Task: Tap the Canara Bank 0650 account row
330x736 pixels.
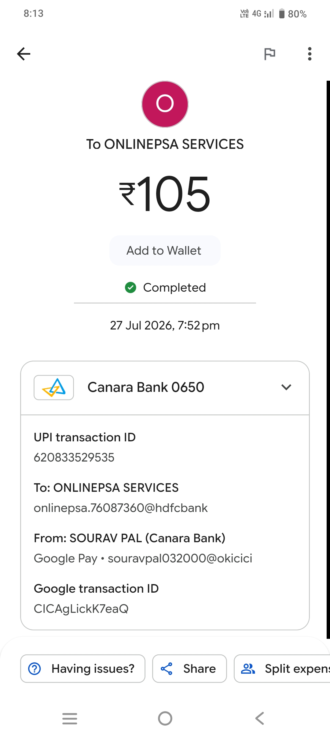Action: (165, 388)
